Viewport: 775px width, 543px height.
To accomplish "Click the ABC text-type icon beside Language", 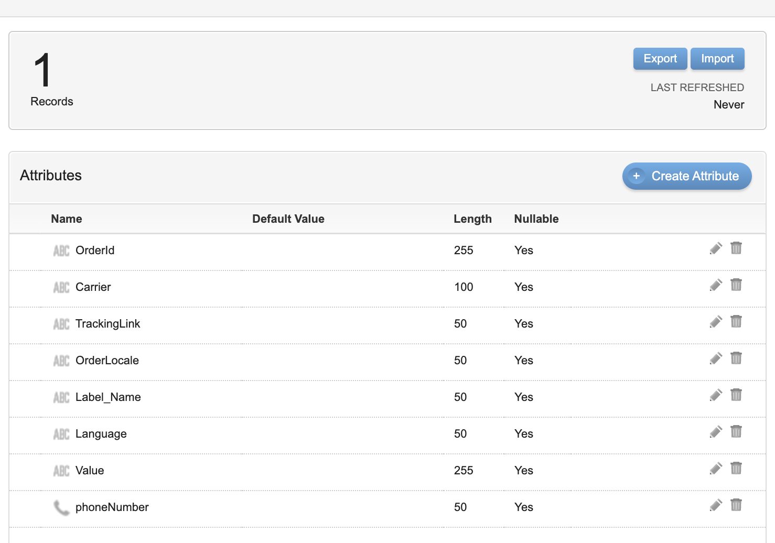I will coord(61,435).
